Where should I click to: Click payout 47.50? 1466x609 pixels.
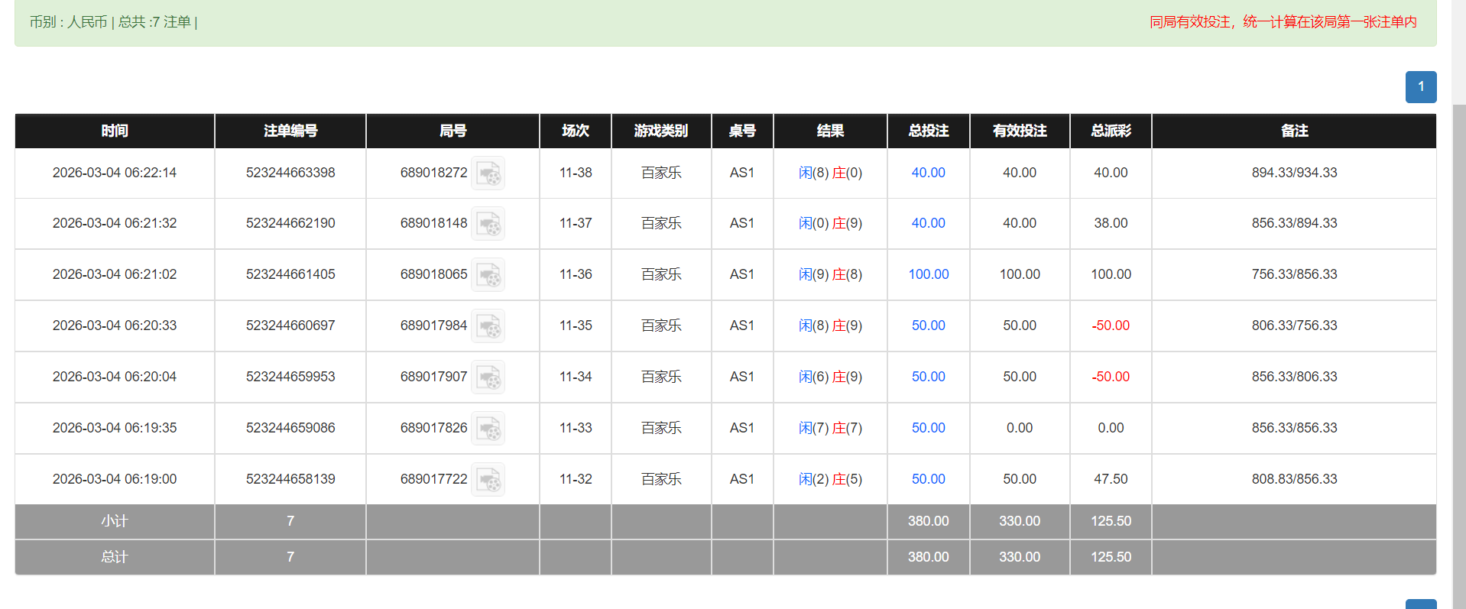(1111, 479)
